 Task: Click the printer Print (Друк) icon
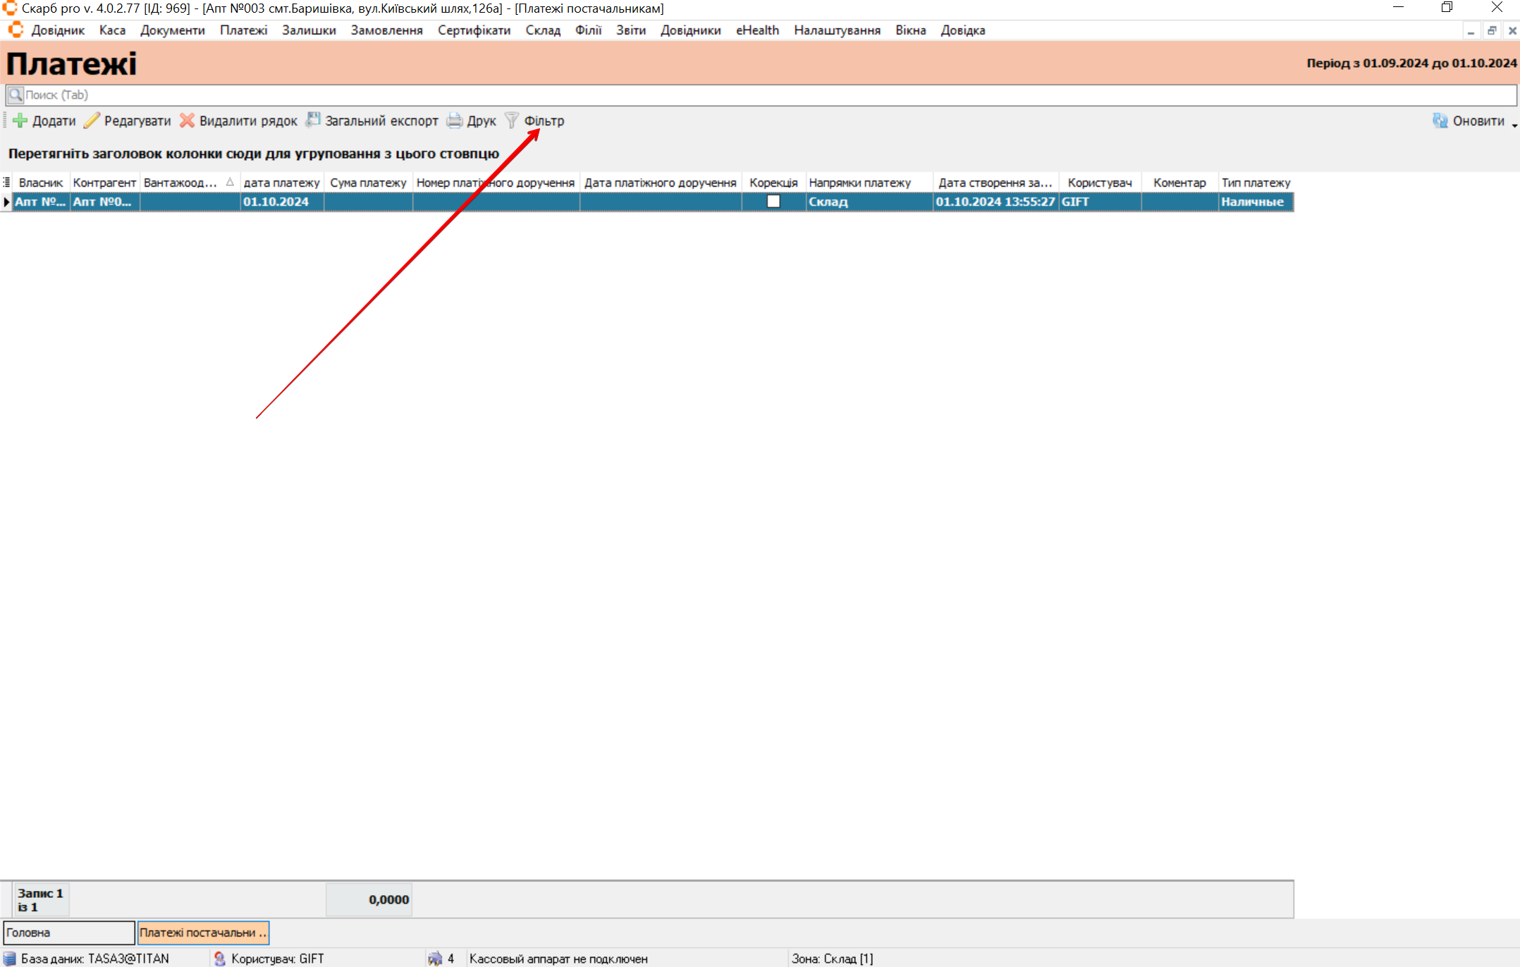tap(455, 121)
